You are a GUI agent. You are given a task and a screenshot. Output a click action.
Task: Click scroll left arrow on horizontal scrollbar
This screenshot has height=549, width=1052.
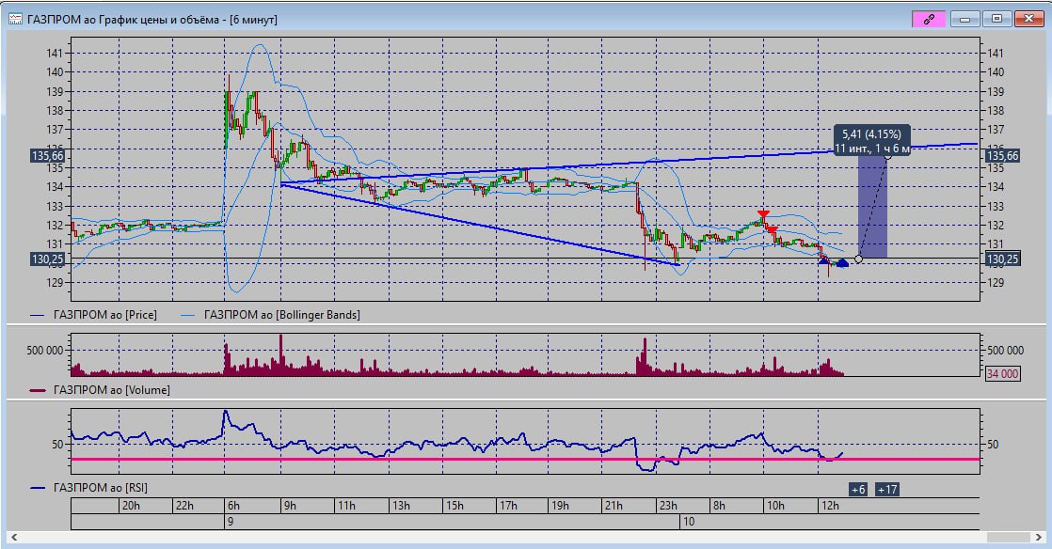pos(15,538)
